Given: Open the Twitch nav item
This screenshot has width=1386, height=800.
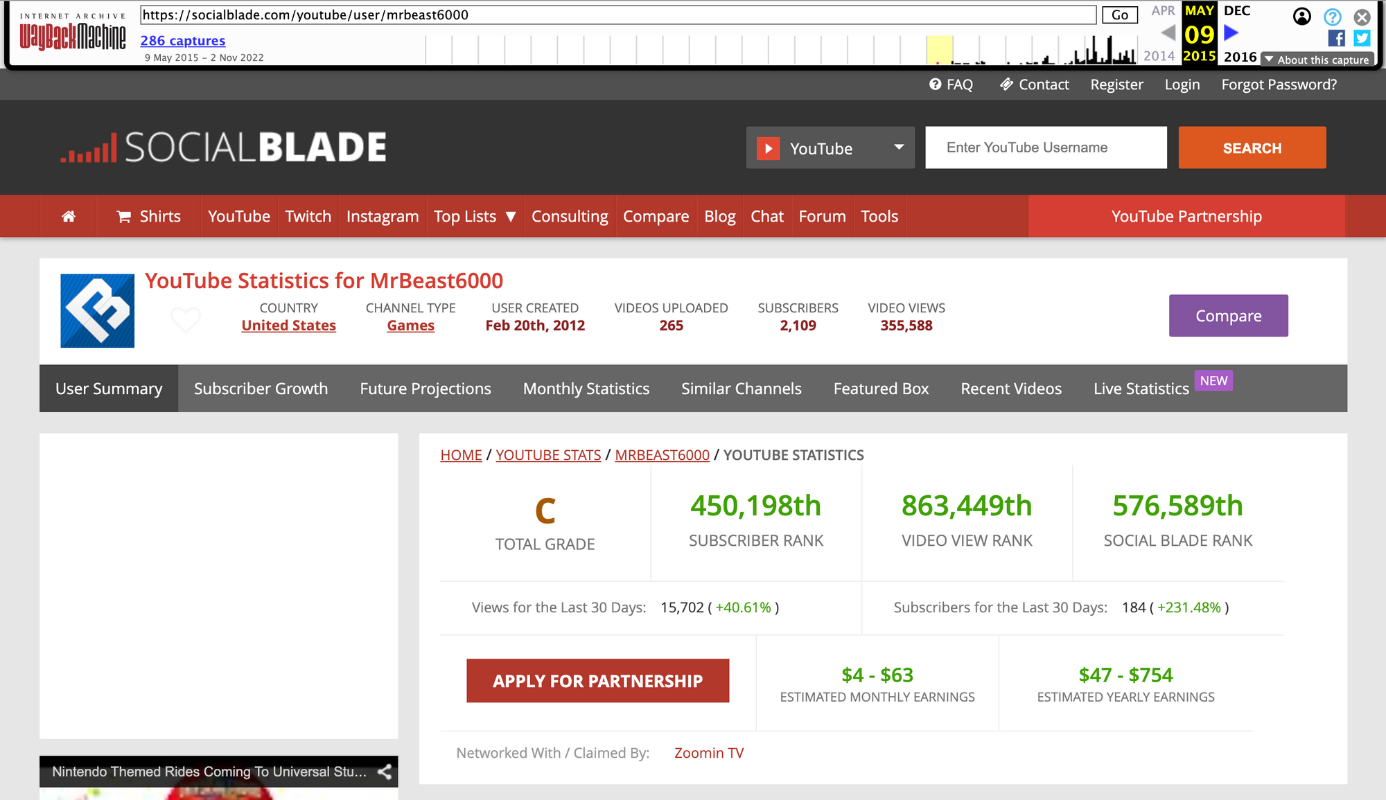Looking at the screenshot, I should [308, 217].
